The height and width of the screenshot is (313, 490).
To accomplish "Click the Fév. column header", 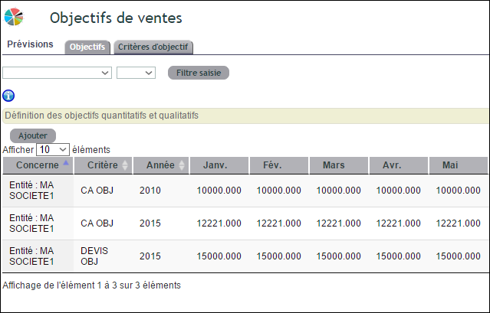I will click(279, 165).
